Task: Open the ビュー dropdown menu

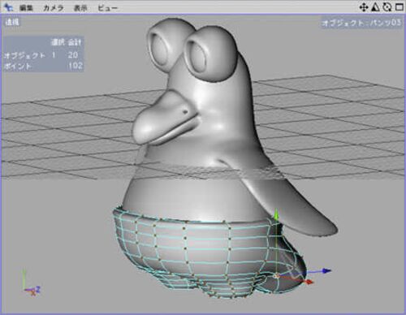Action: pos(107,8)
